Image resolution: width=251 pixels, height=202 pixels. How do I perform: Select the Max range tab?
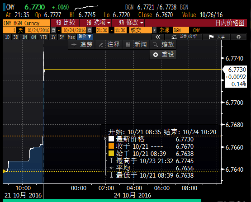[x=71, y=37]
